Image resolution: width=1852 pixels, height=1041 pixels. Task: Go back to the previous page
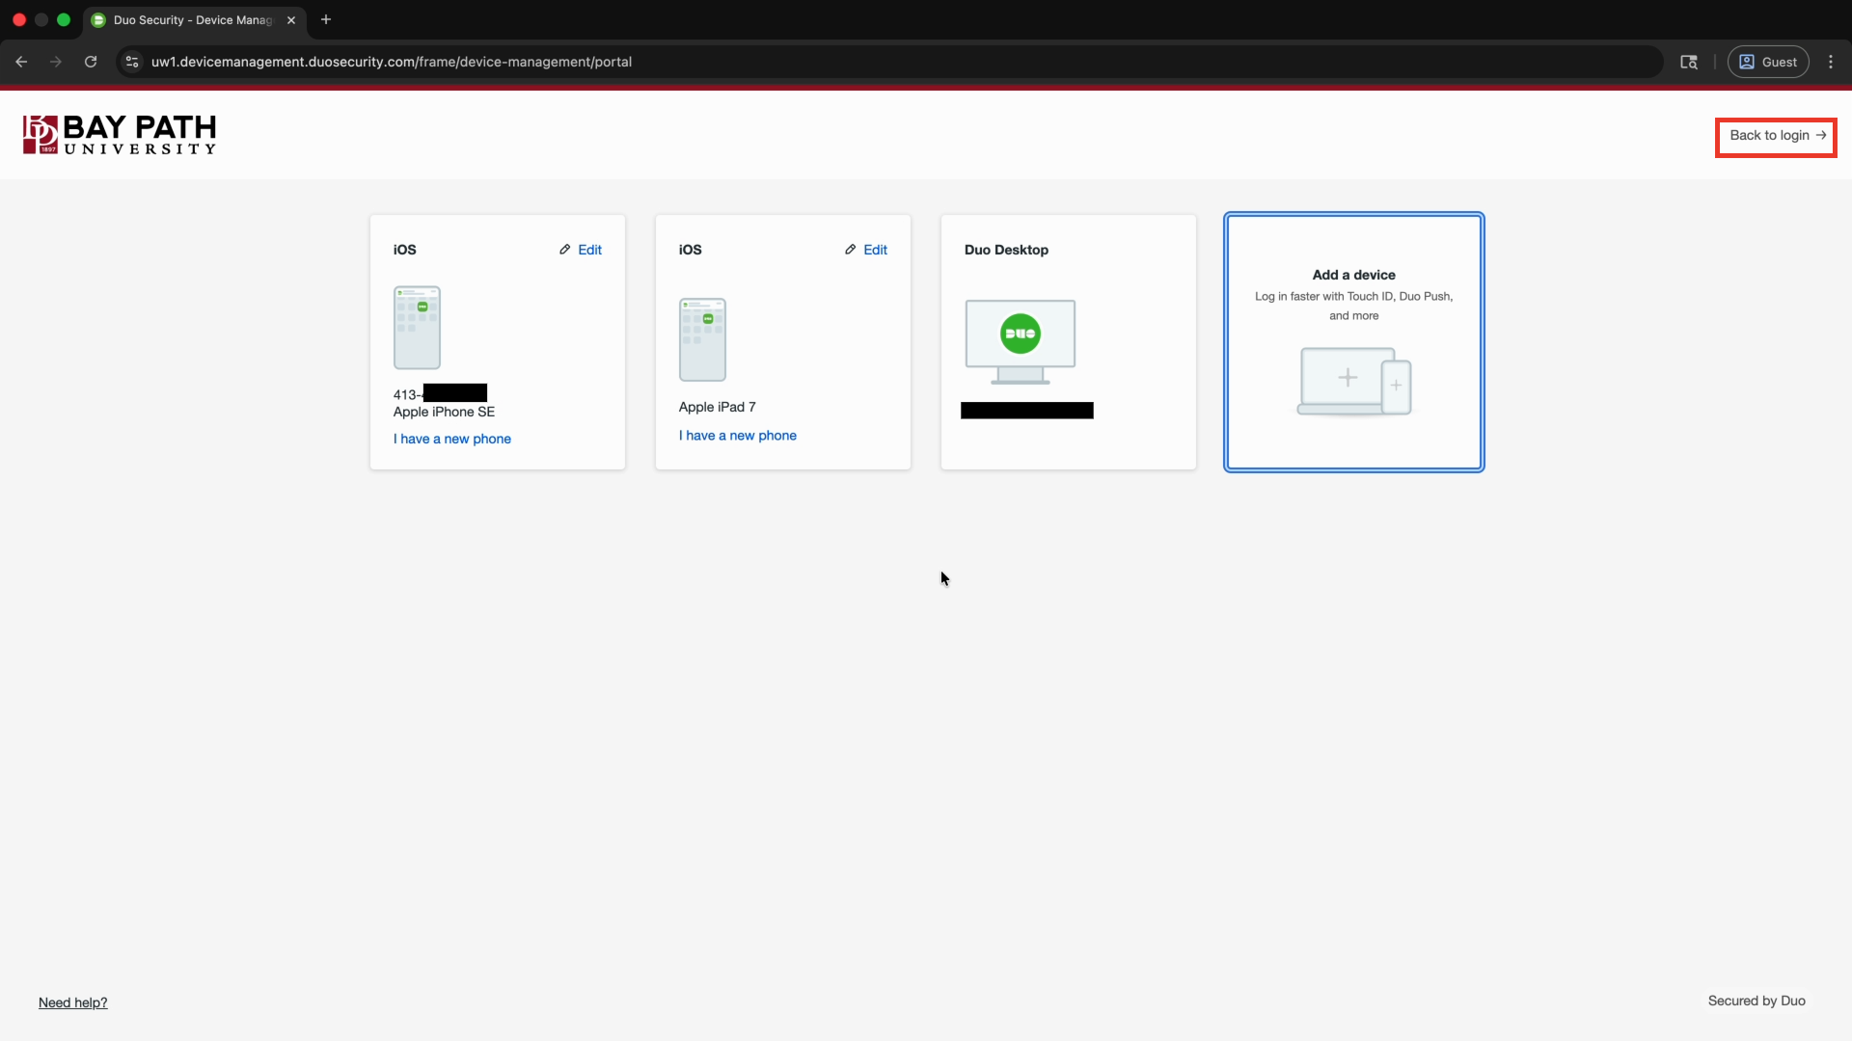[x=21, y=62]
